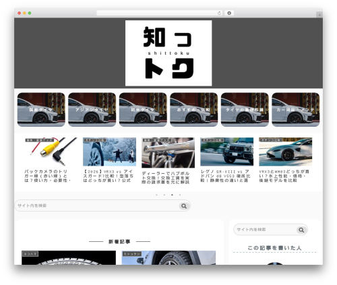Image resolution: width=337 pixels, height=285 pixels.
Task: Open the アジアンタイヤ category card
Action: click(x=92, y=110)
